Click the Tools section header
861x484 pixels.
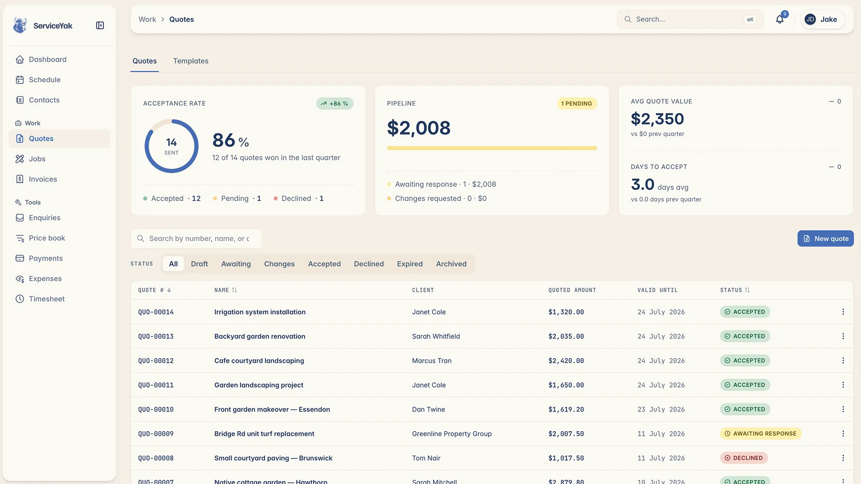coord(28,202)
